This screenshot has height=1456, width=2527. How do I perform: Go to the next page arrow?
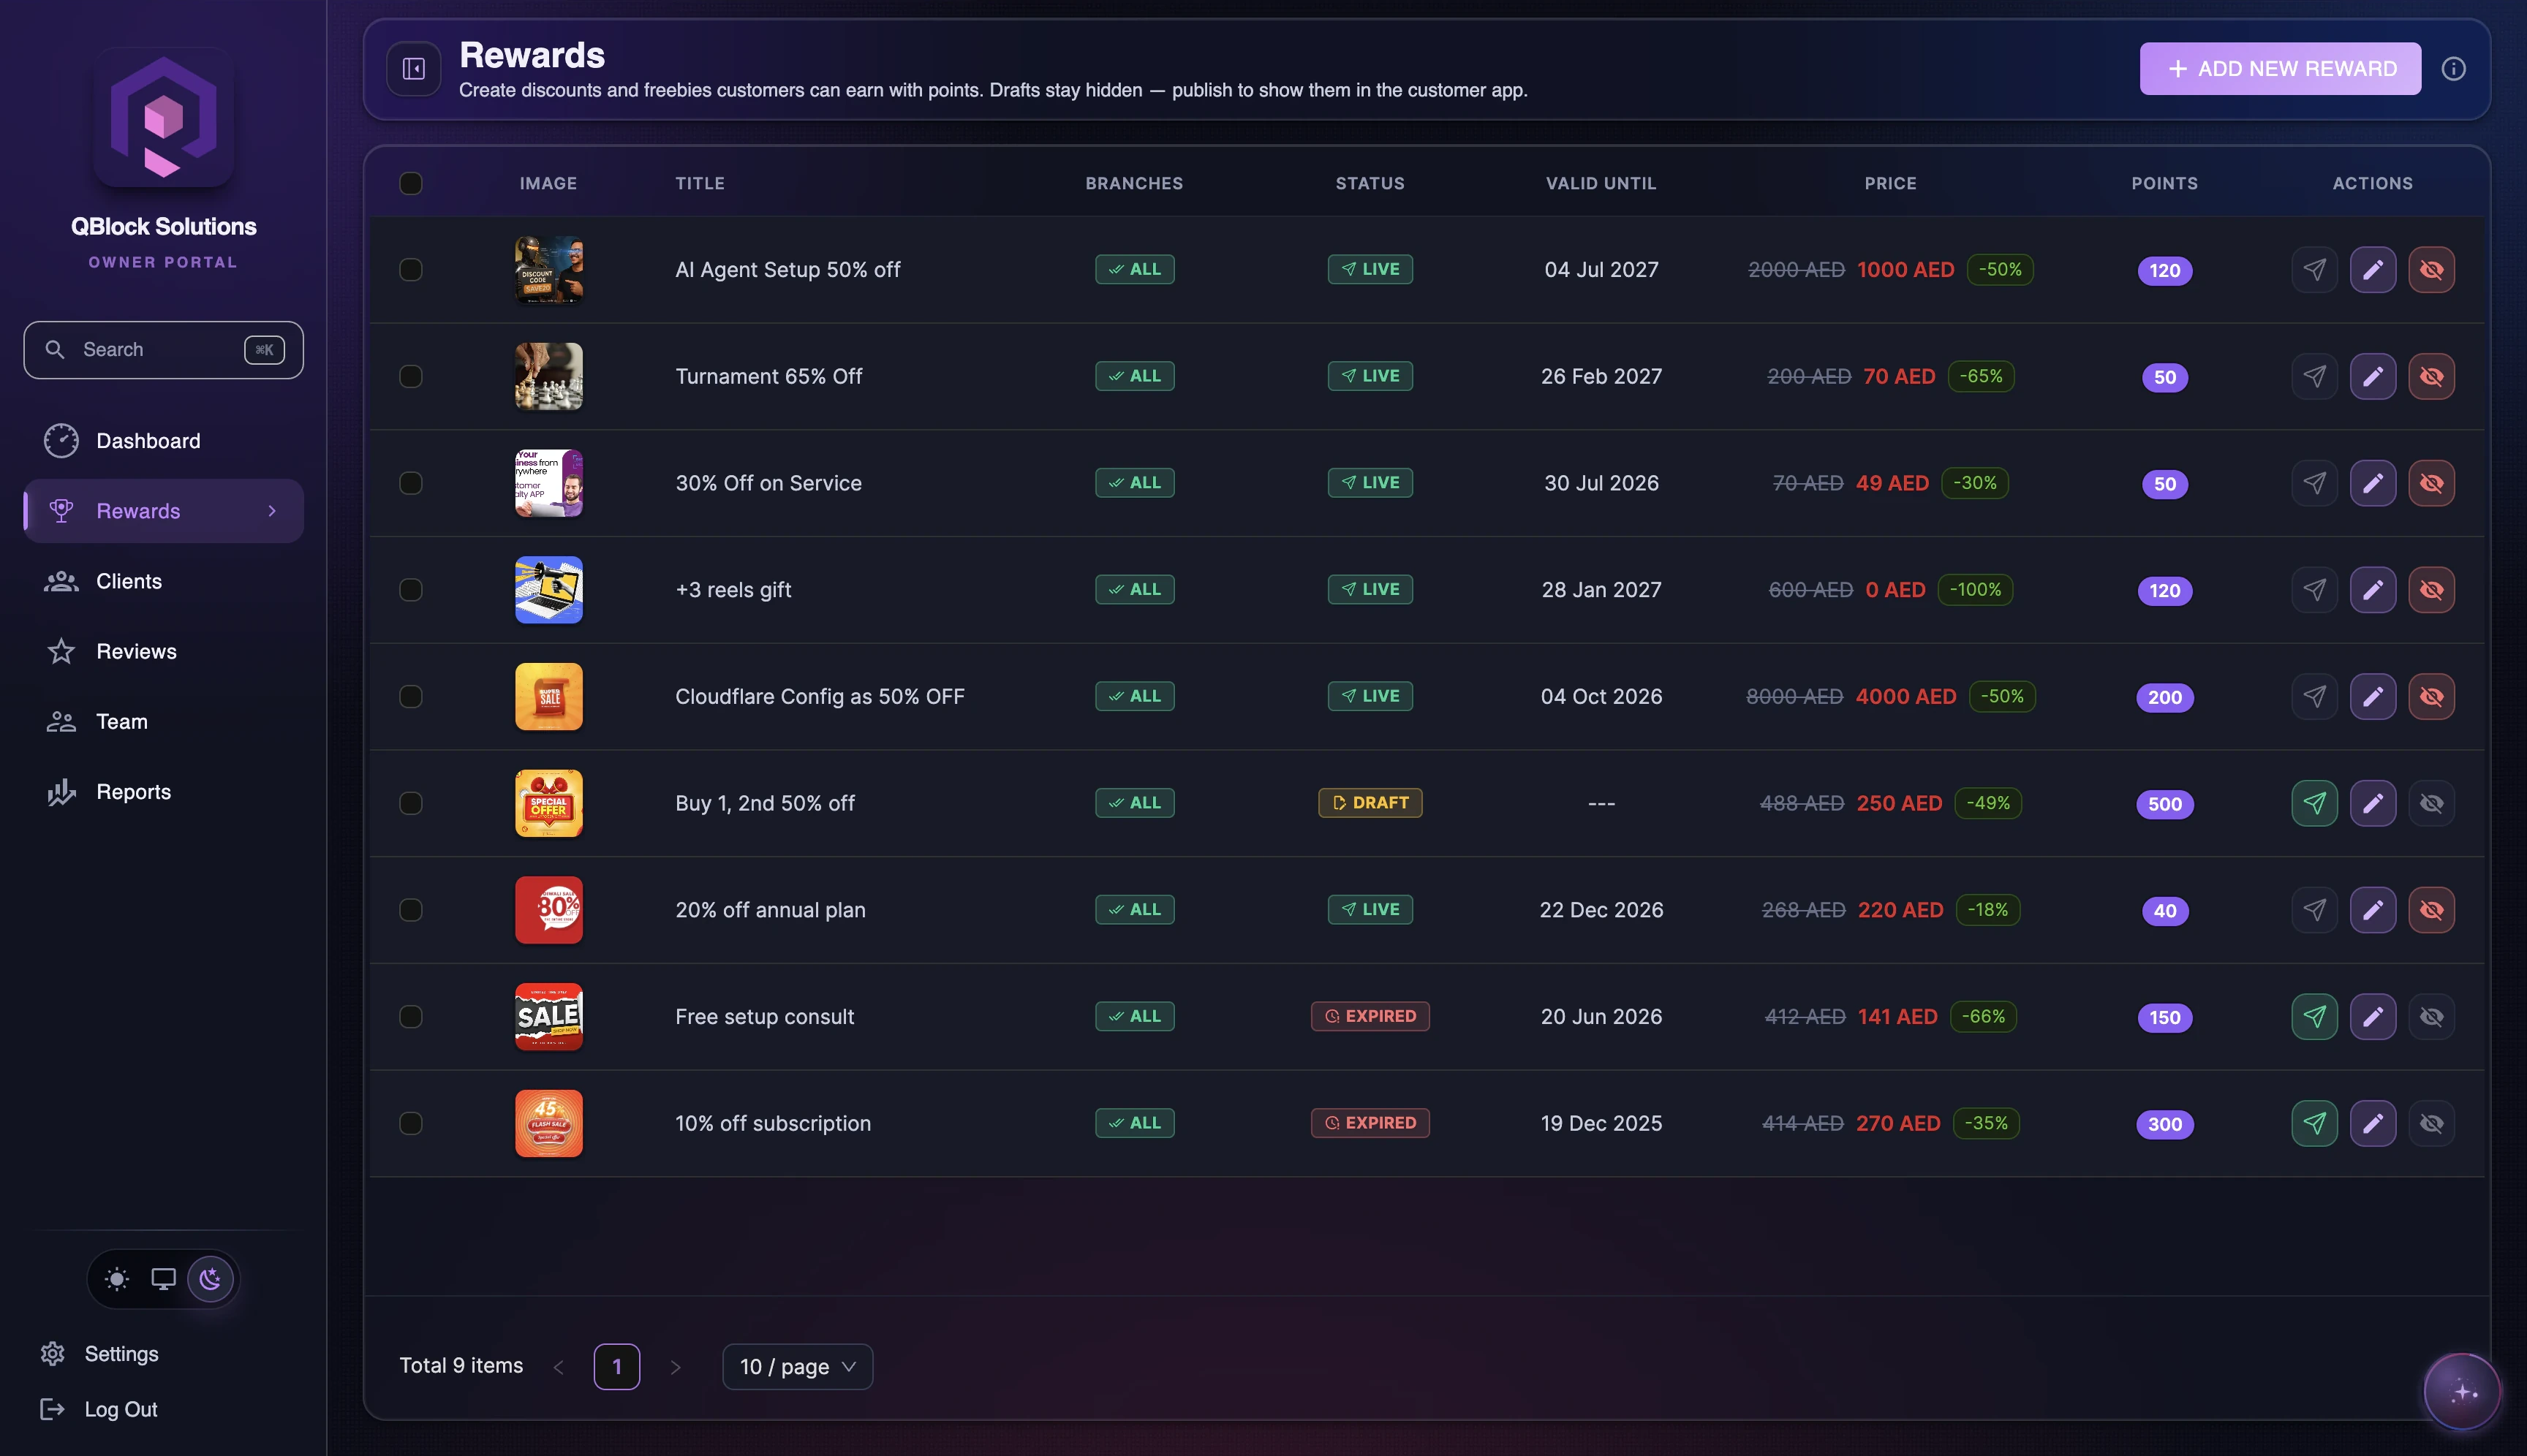(x=676, y=1367)
